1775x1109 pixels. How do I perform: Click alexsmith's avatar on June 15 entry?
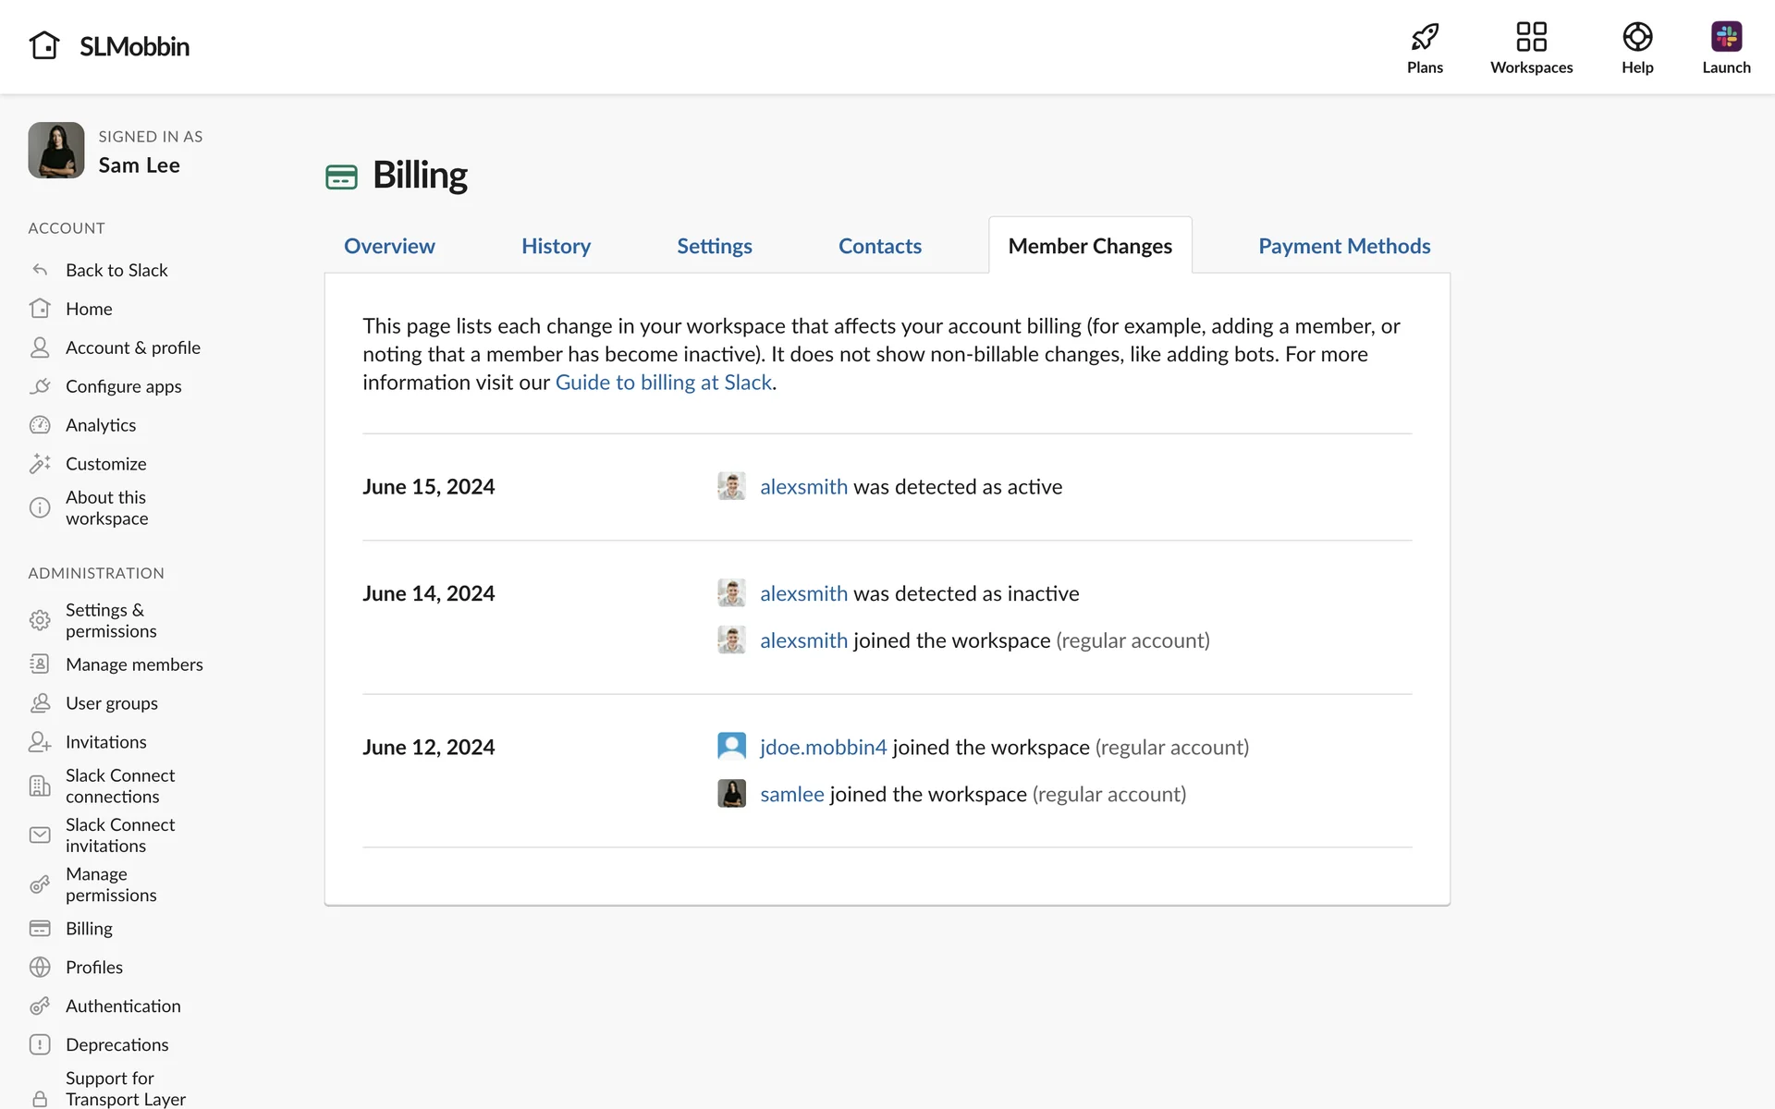731,486
